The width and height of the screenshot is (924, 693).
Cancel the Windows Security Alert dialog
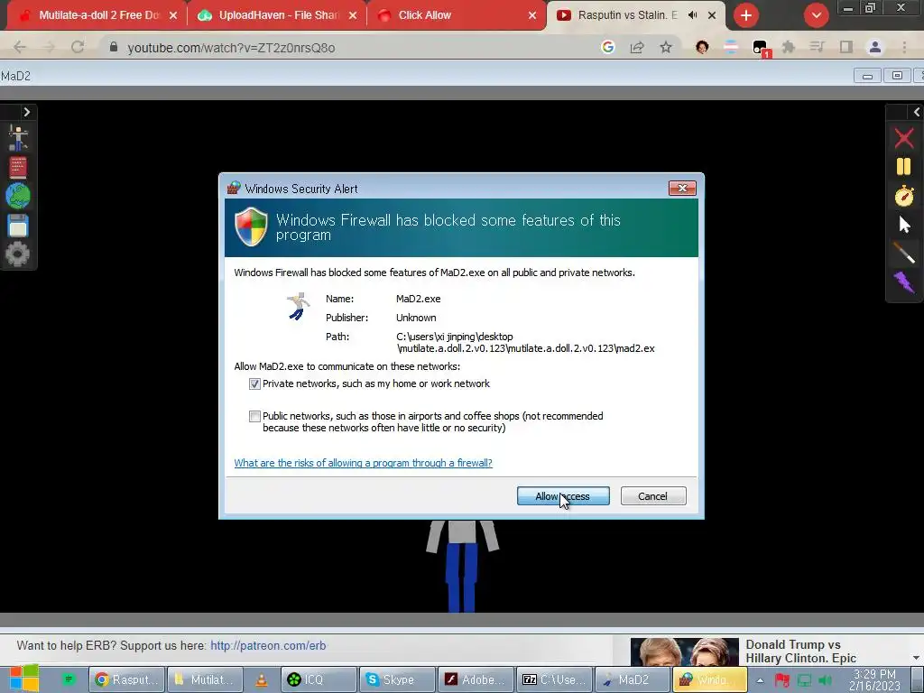click(x=653, y=496)
